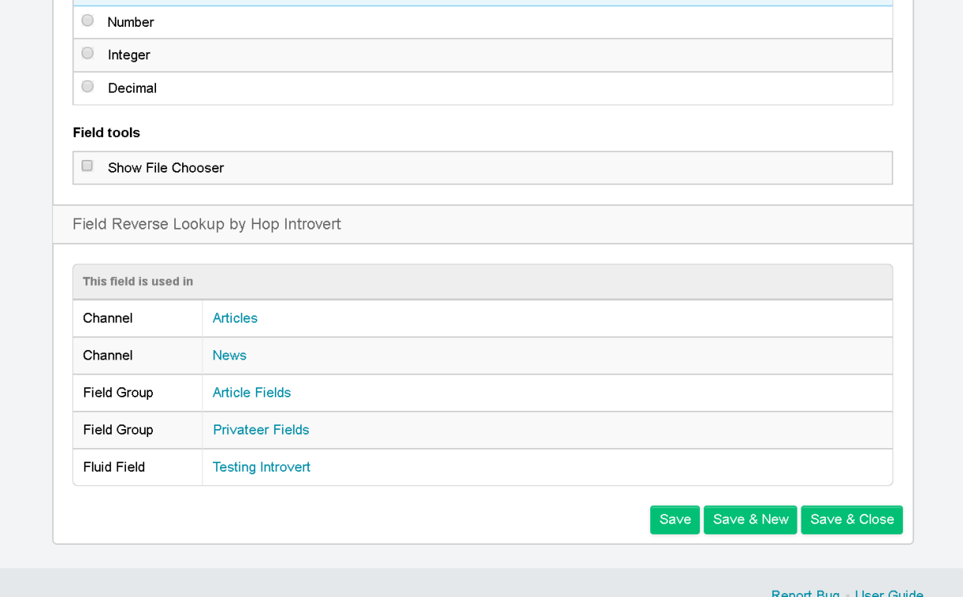The image size is (963, 597).
Task: Click the Save & Close button
Action: click(851, 519)
